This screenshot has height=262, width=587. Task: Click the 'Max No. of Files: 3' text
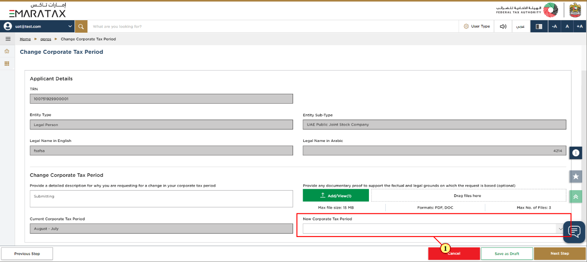(534, 208)
